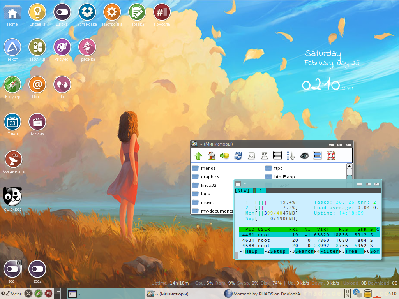
Task: Sort htop by VIRT column header
Action: 323,229
